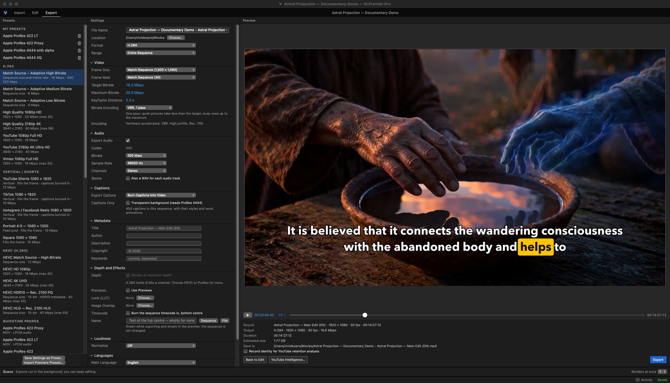Insert the Sequence name token

click(208, 321)
